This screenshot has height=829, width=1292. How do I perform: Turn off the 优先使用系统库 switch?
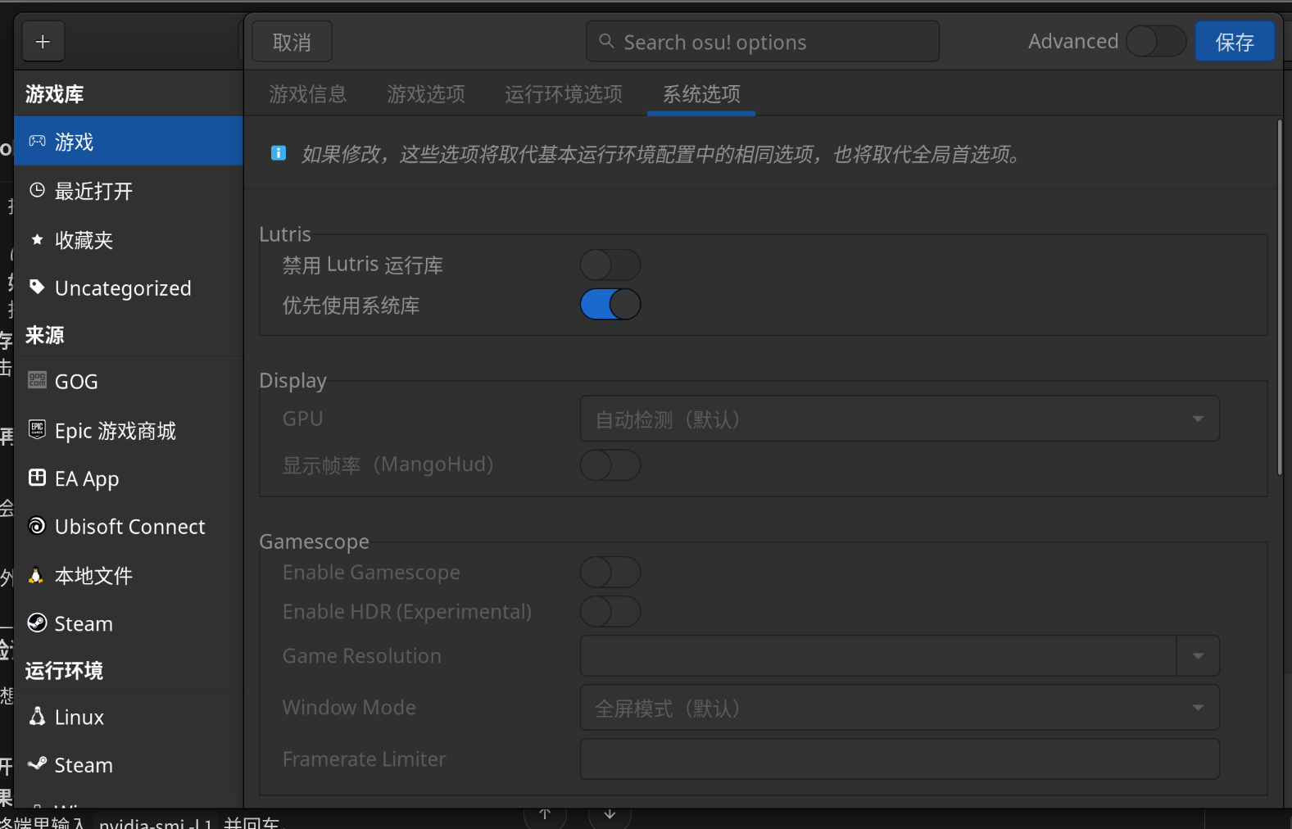click(x=610, y=305)
